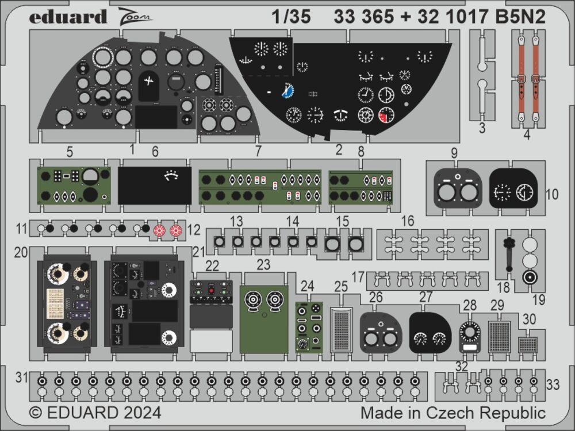The width and height of the screenshot is (575, 431).
Task: Click the bullseye ring on part 19
Action: pos(530,279)
